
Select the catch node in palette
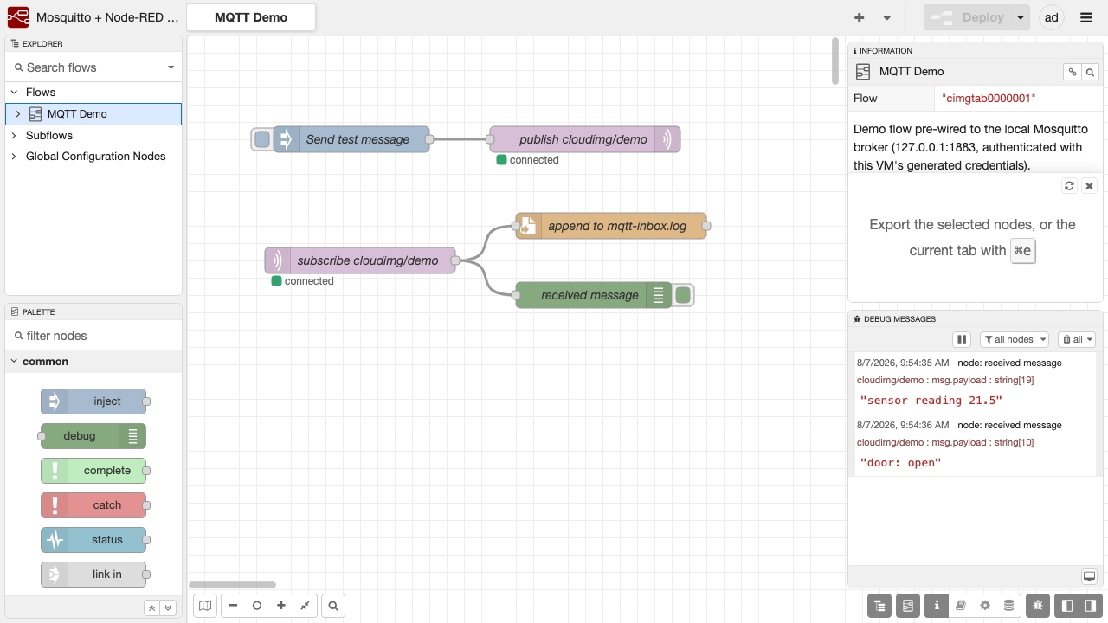[x=93, y=505]
